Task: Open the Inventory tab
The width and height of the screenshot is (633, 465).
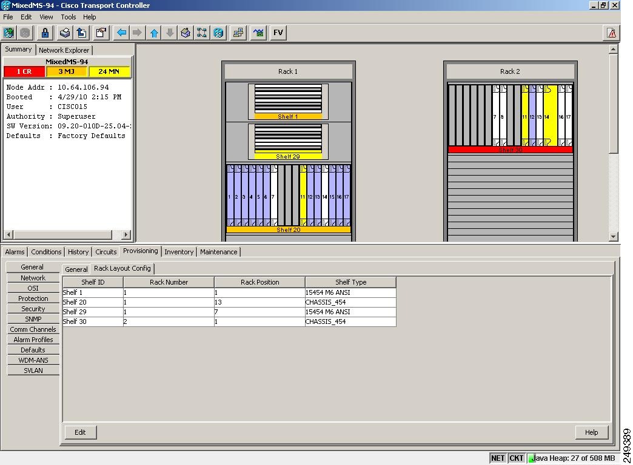Action: (179, 252)
